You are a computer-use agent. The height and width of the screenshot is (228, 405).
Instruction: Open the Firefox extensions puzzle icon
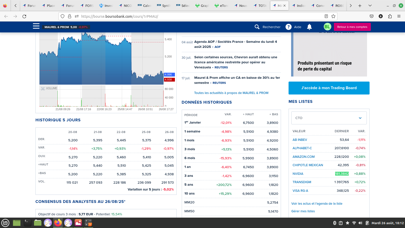tap(390, 16)
